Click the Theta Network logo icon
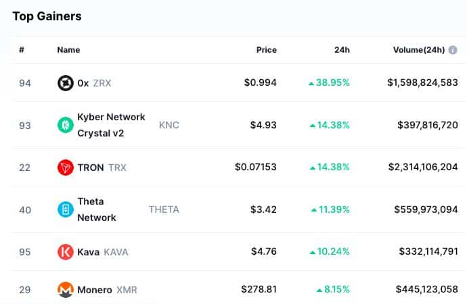 tap(66, 209)
